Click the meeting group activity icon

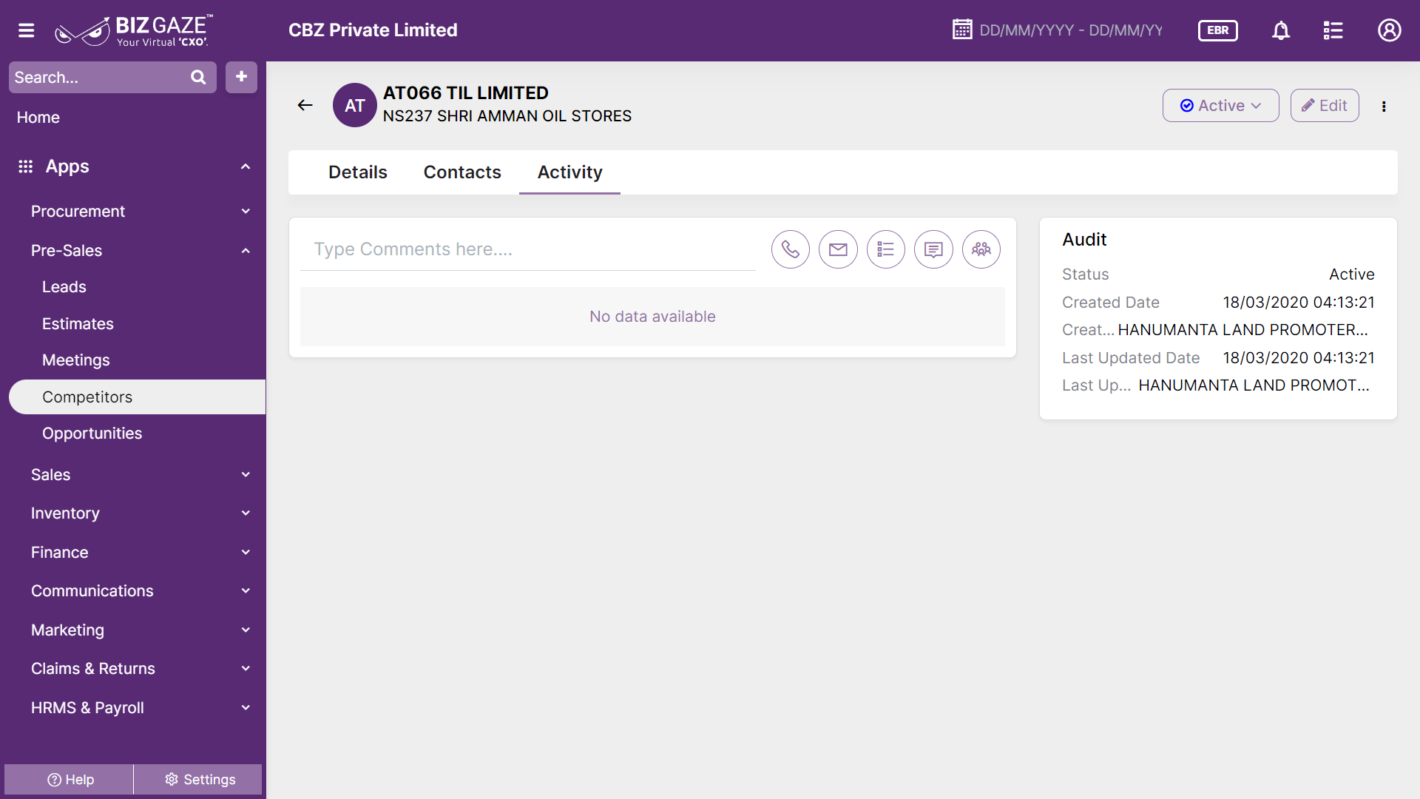coord(981,249)
